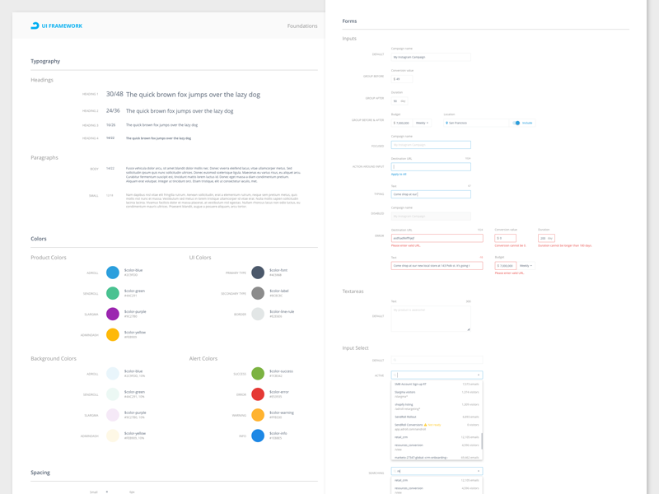Select the red $color-error alert swatch
This screenshot has width=659, height=494.
click(x=258, y=394)
